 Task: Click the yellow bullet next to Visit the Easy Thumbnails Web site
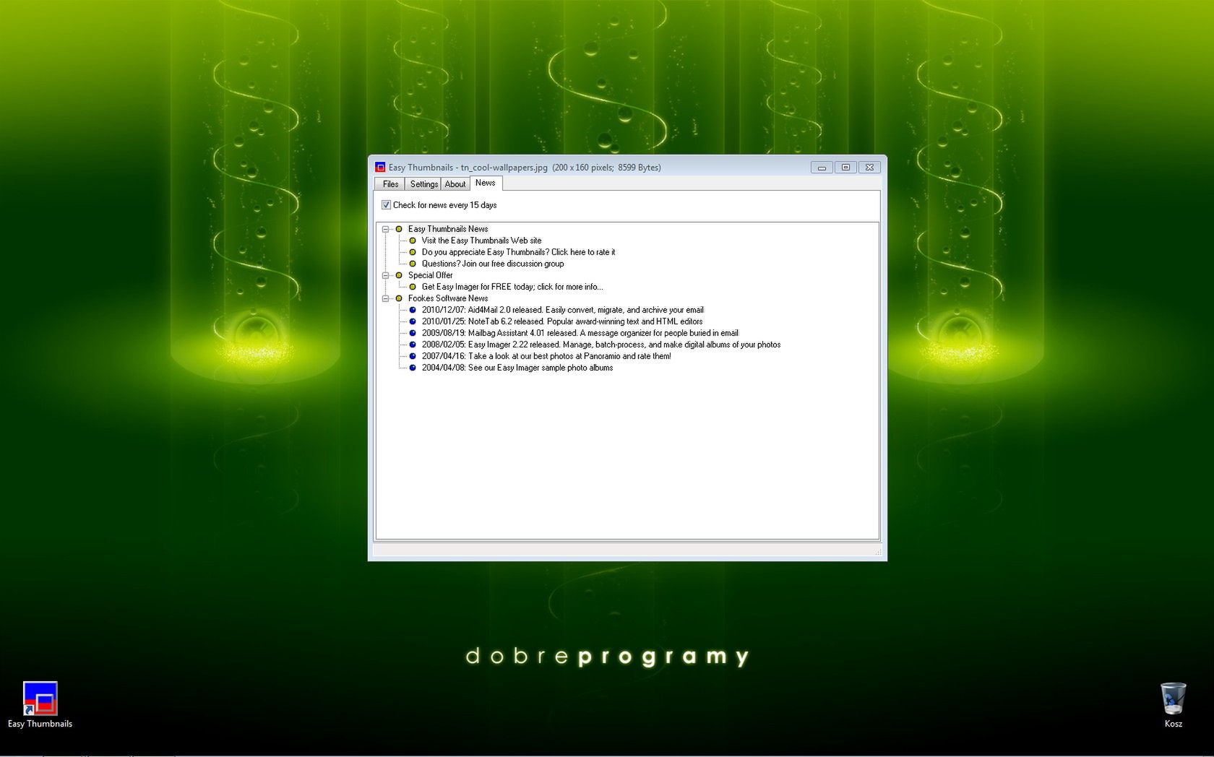tap(413, 241)
